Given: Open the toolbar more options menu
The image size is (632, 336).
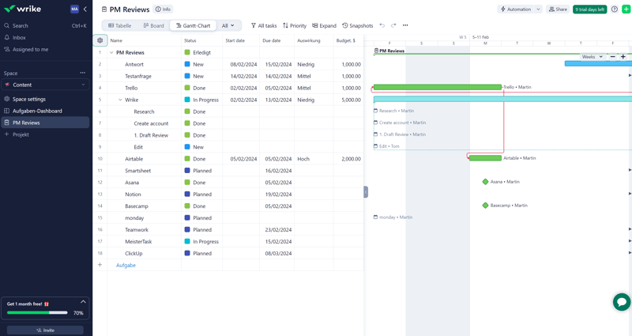Looking at the screenshot, I should point(405,25).
